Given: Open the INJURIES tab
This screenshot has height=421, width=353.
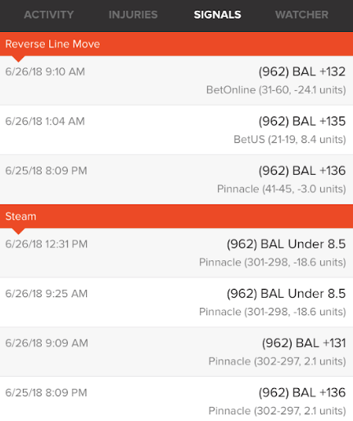Looking at the screenshot, I should click(133, 15).
